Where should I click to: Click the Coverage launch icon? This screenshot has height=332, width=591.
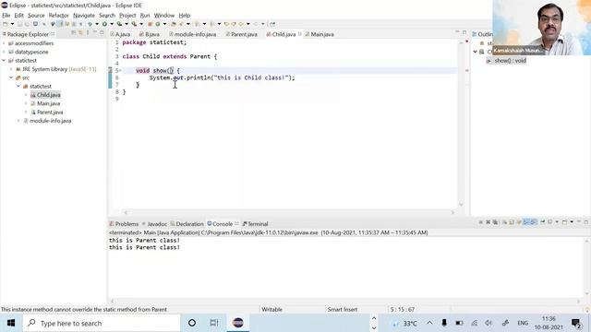coord(119,24)
